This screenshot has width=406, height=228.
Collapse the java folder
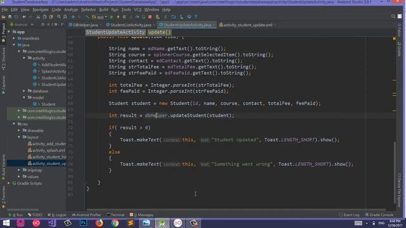[x=14, y=45]
